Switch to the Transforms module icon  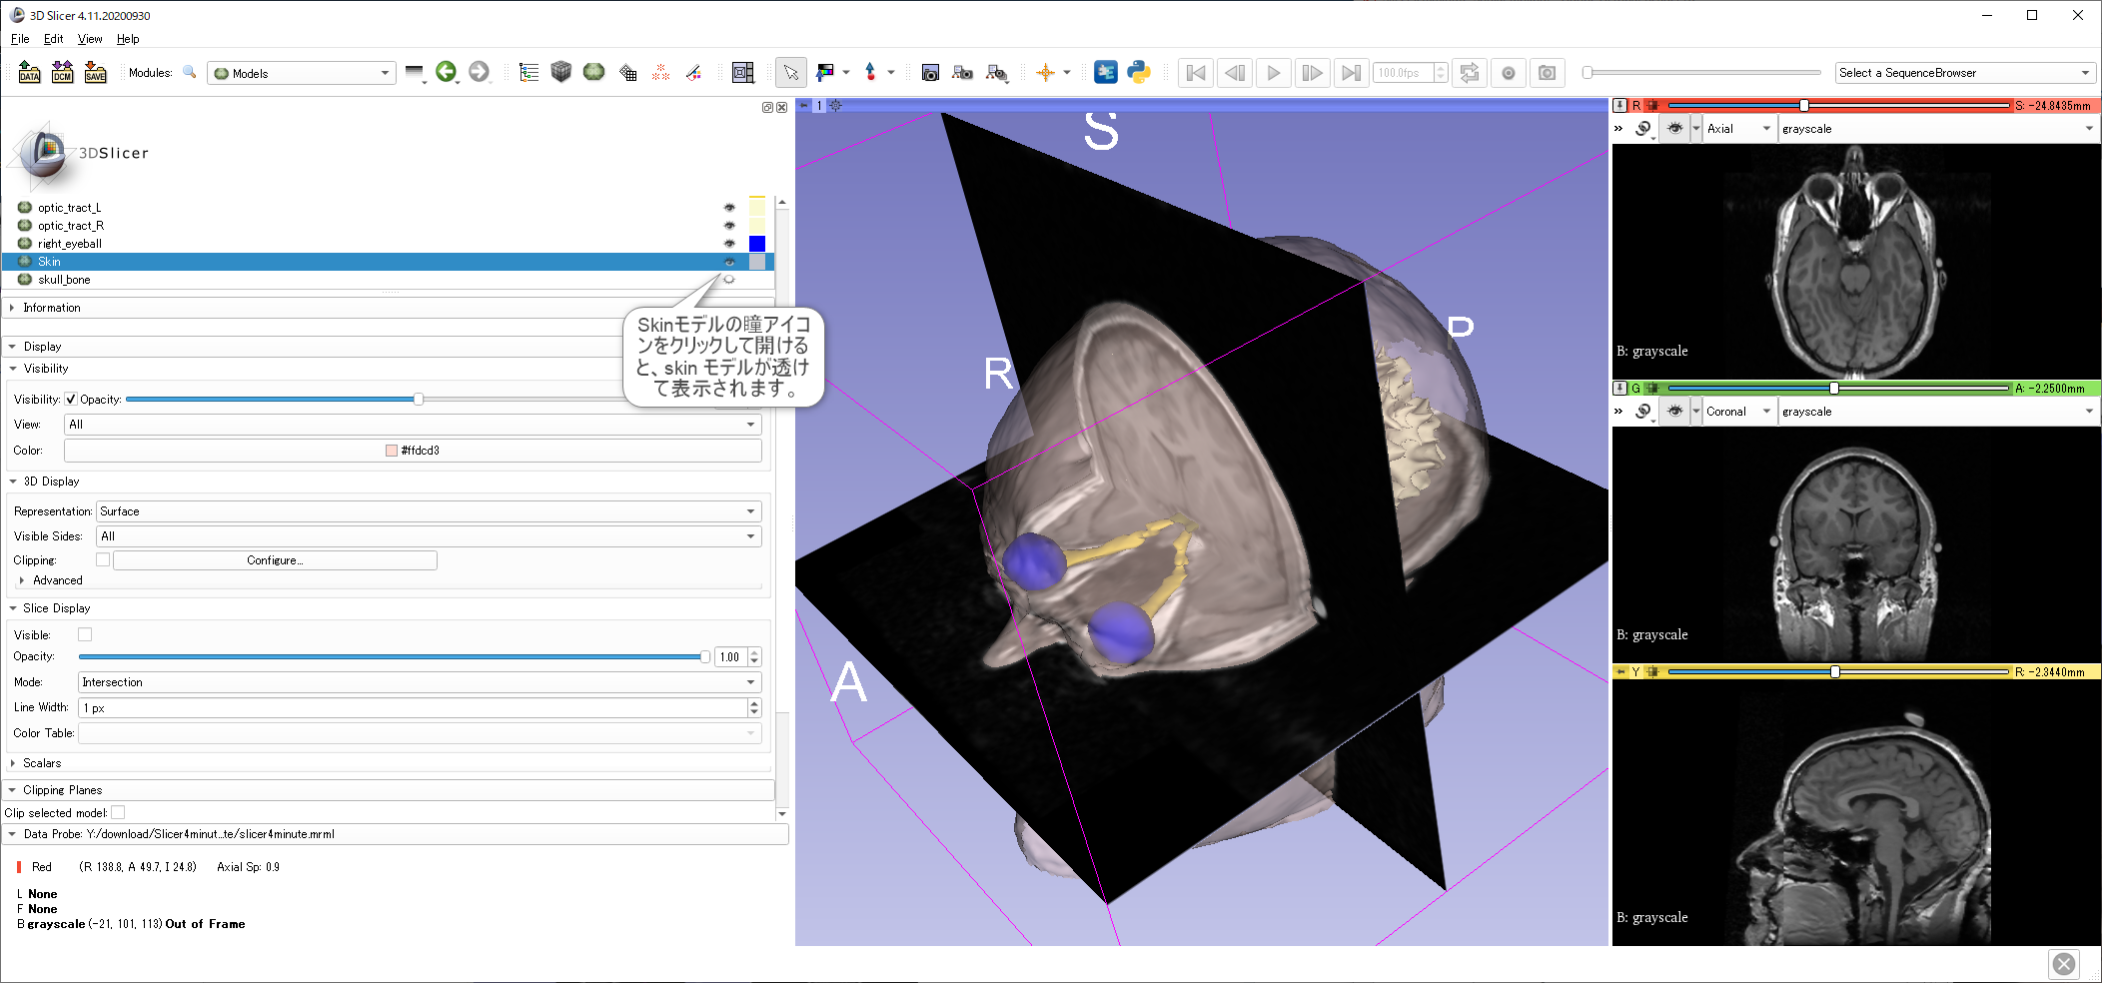click(627, 72)
